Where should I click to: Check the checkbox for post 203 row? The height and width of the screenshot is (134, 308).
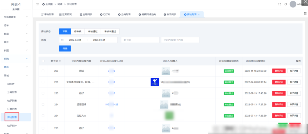[x=43, y=71]
